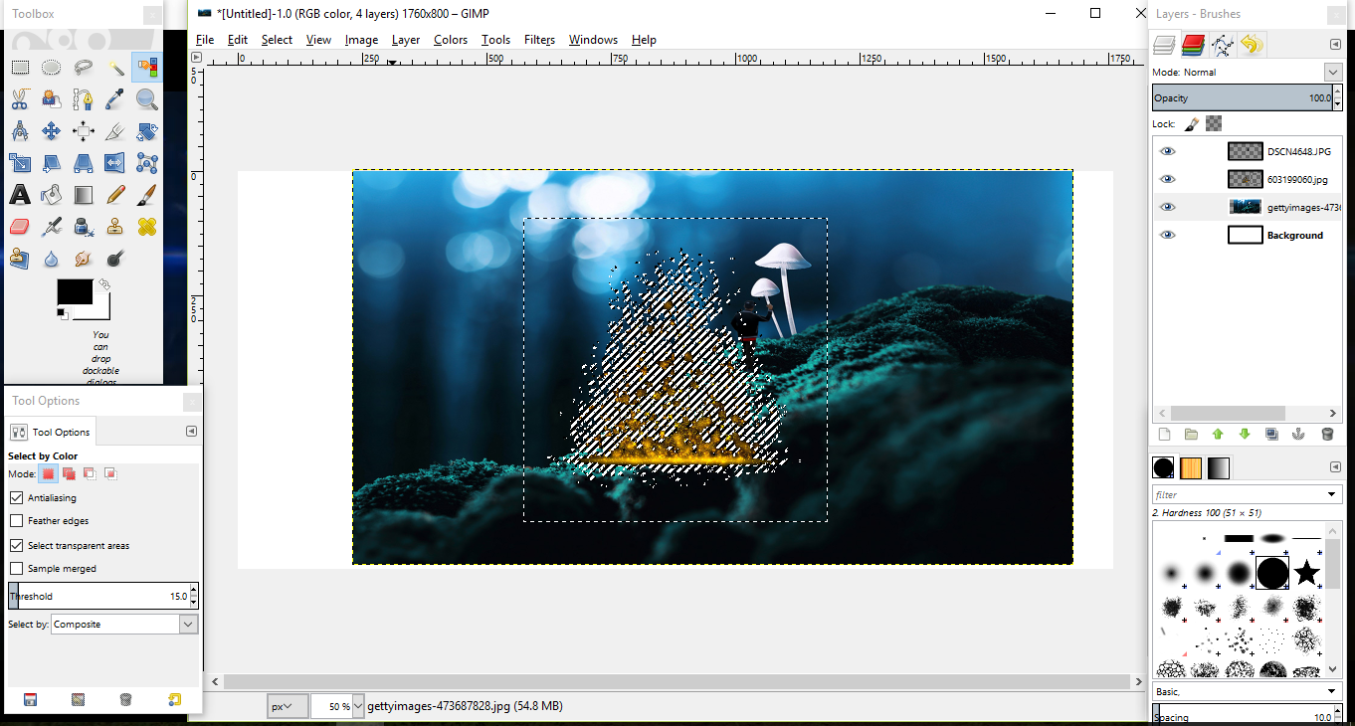
Task: Select the Heal bandage tool
Action: pyautogui.click(x=147, y=227)
